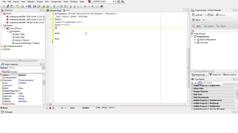Click the Build Configurations node icon
The width and height of the screenshot is (238, 133).
pyautogui.click(x=198, y=40)
